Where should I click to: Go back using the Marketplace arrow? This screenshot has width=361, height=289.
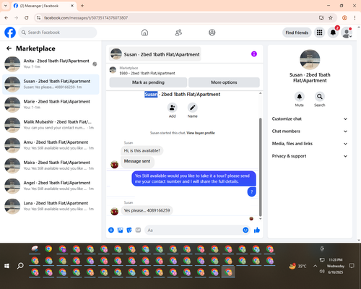point(9,48)
